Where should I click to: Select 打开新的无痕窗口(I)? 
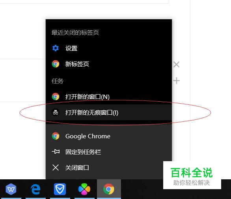109,113
